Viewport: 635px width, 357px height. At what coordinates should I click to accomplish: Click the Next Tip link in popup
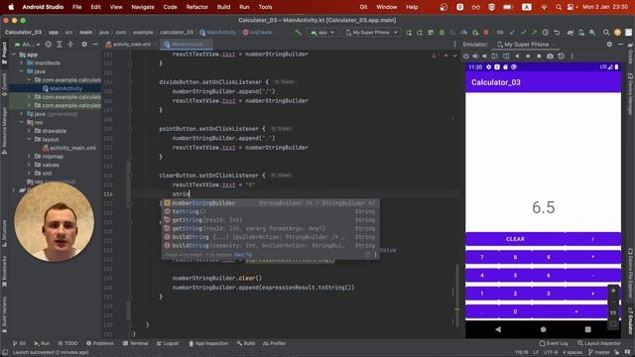[243, 255]
